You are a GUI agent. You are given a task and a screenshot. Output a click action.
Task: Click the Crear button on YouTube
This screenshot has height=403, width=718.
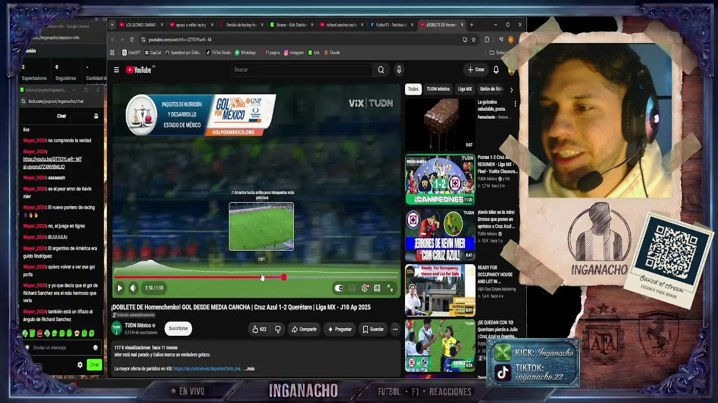(476, 70)
